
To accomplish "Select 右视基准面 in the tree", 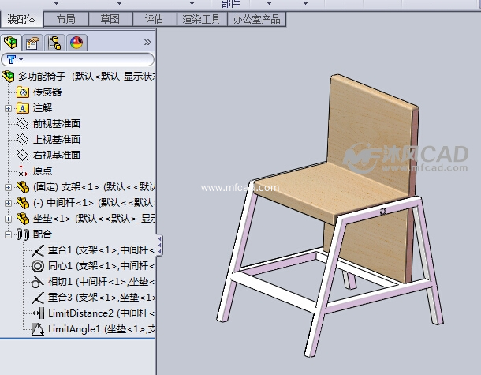I will tap(57, 155).
